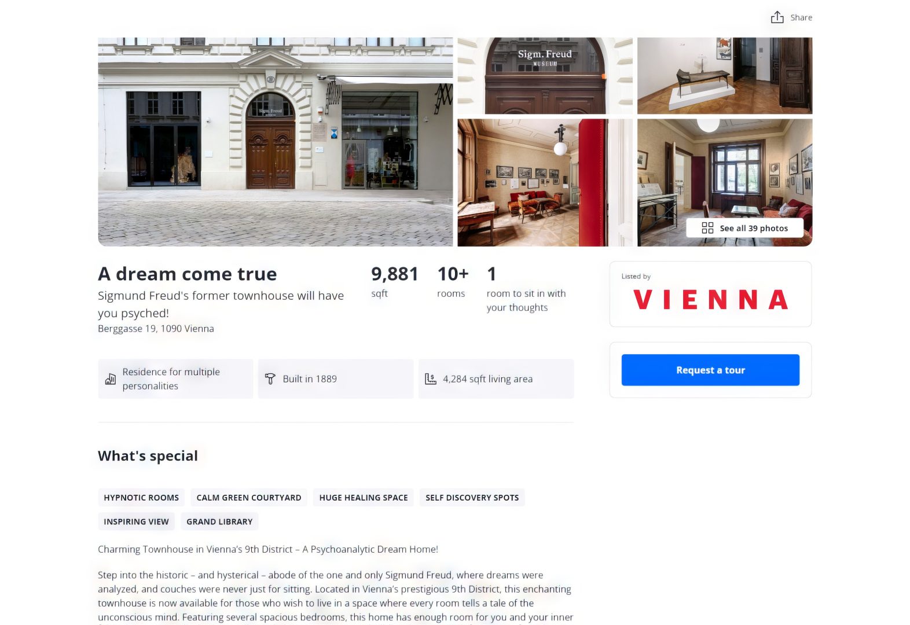Select the INSPIRING VIEW tag
The width and height of the screenshot is (910, 625).
click(x=136, y=521)
